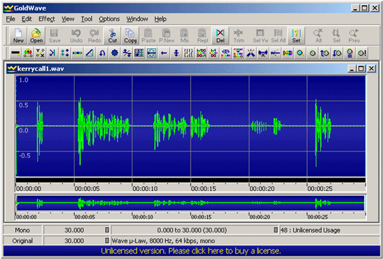This screenshot has height=259, width=383.
Task: Click the Undo toolbar button
Action: 76,35
